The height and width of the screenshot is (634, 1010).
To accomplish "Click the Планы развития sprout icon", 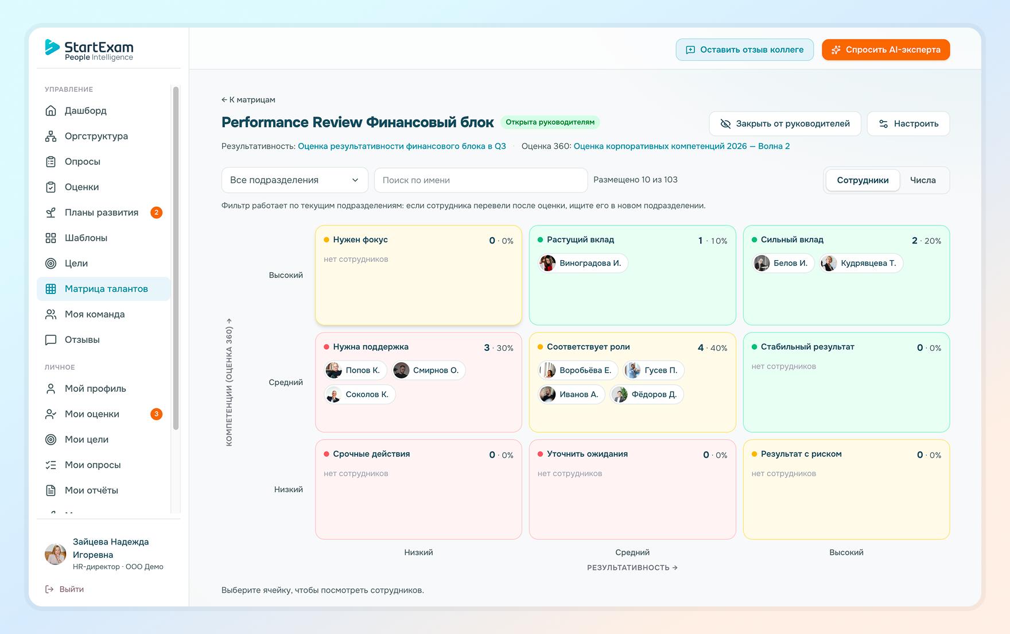I will (51, 212).
